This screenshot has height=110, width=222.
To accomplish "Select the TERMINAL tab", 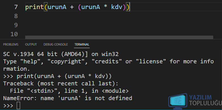I will (x=82, y=44).
